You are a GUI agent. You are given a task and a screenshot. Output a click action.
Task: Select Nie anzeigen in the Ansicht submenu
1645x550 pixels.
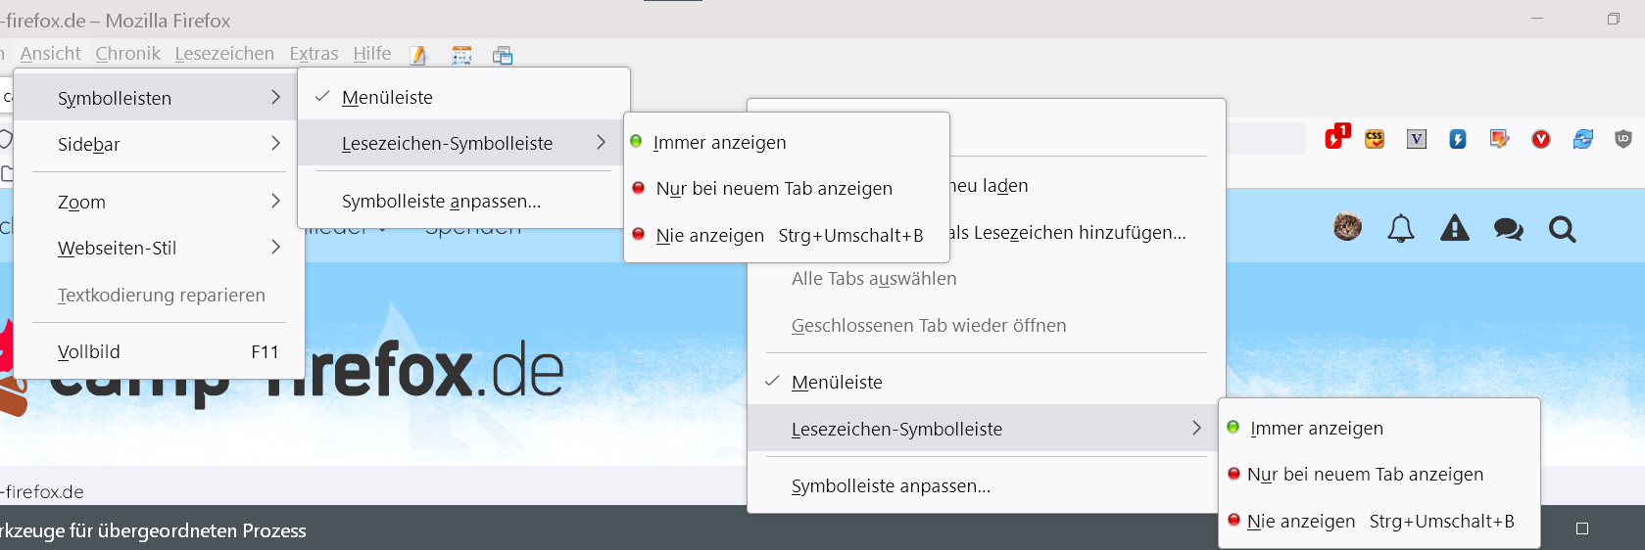click(787, 235)
